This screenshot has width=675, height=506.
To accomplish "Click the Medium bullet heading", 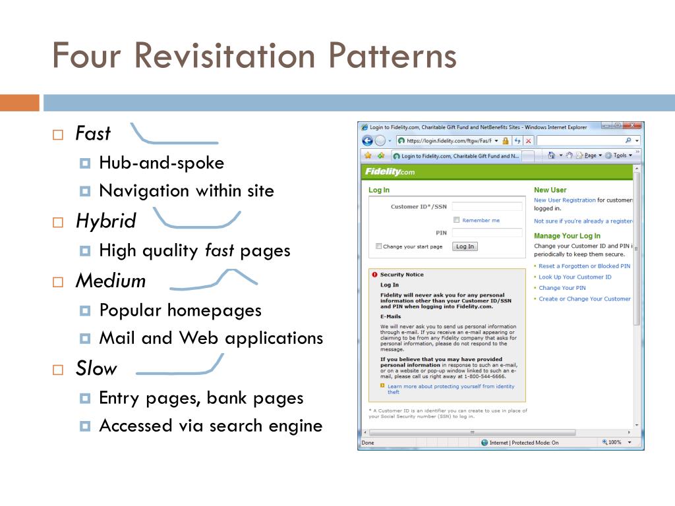I will point(111,281).
